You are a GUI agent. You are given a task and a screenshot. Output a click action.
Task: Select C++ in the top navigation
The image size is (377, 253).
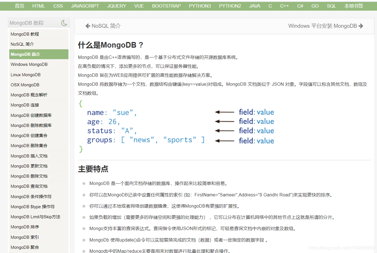(284, 6)
